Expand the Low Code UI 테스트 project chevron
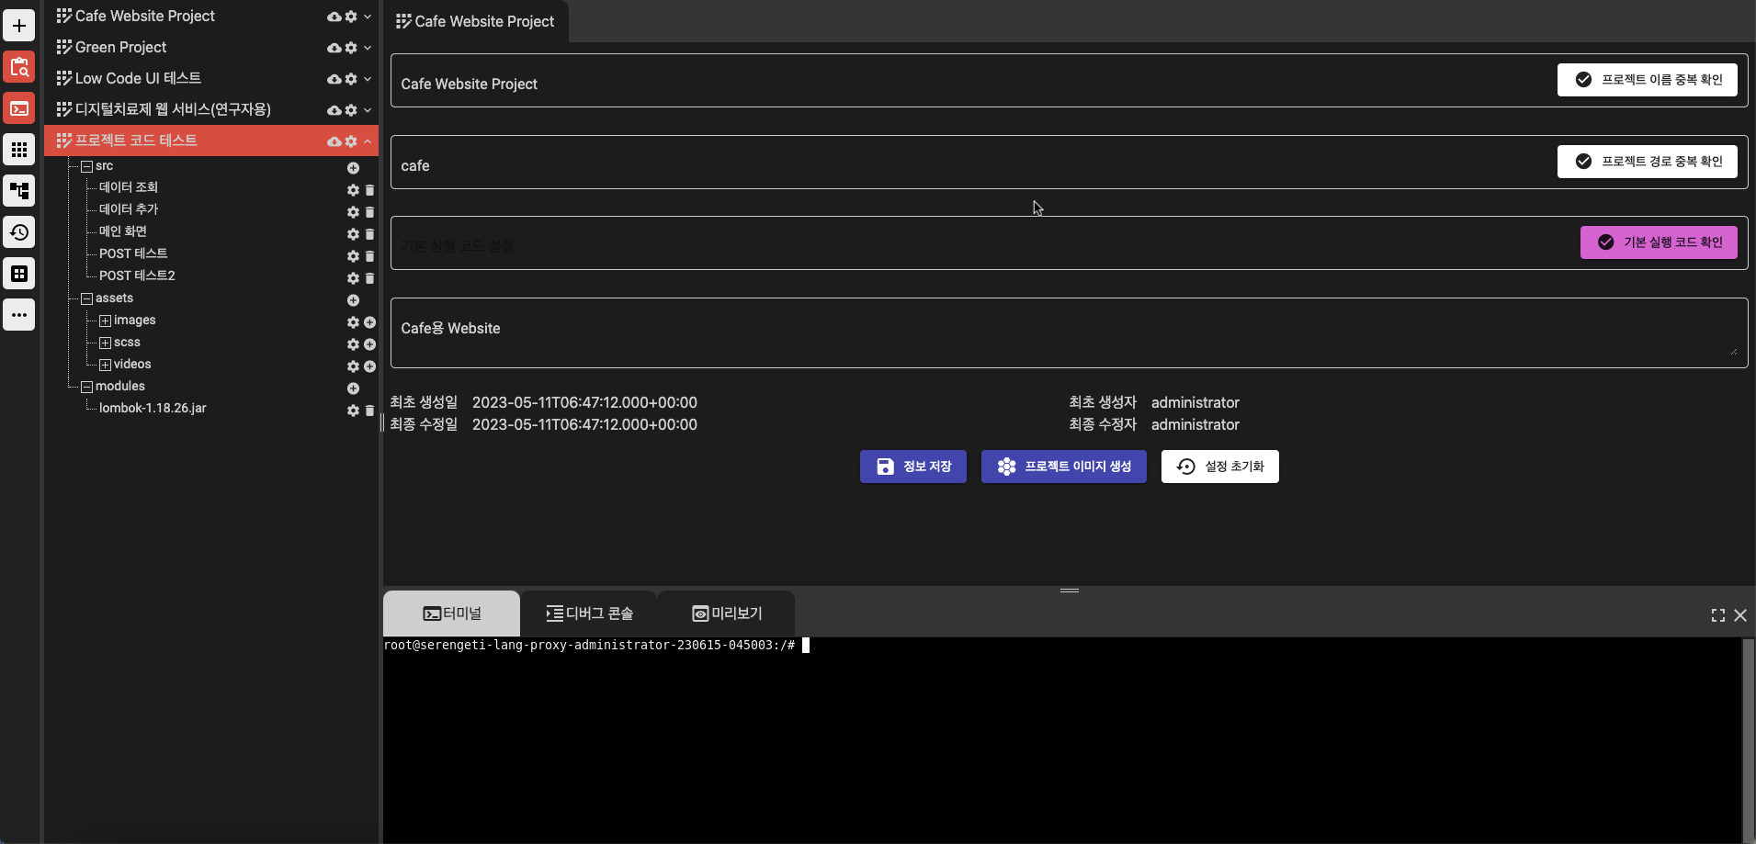This screenshot has height=844, width=1756. (368, 79)
